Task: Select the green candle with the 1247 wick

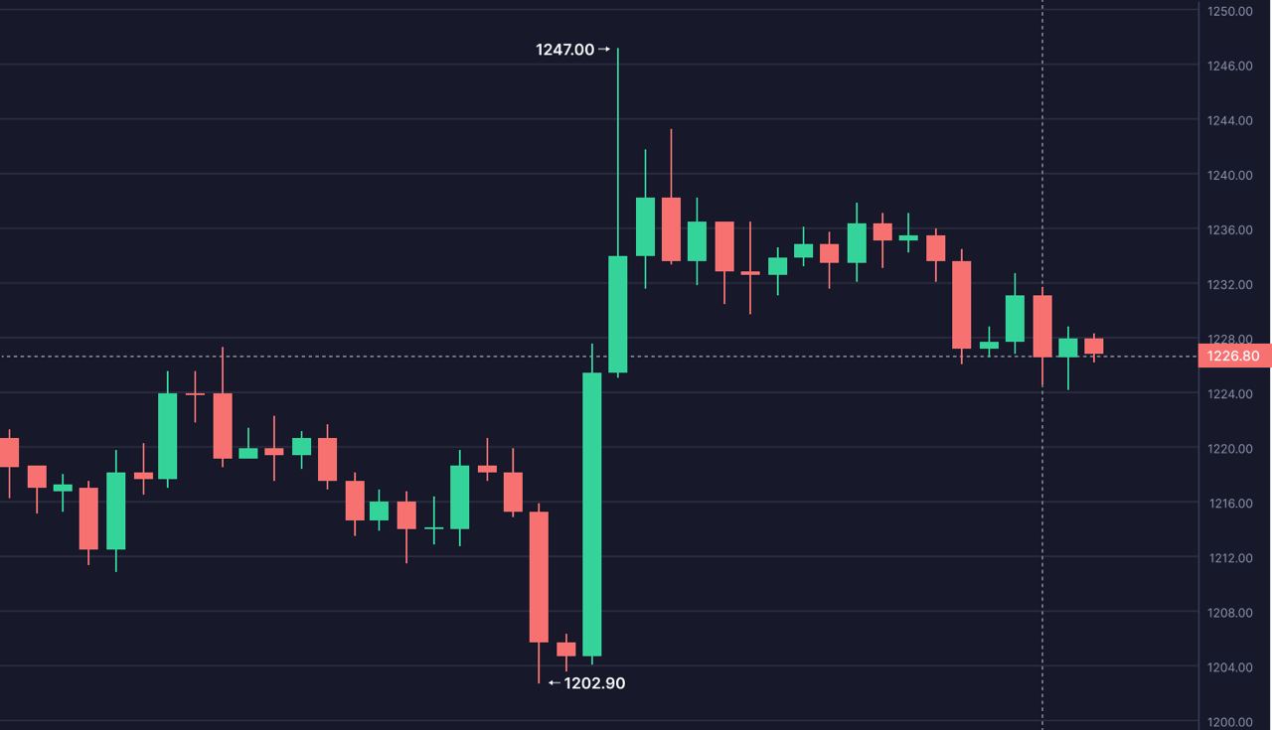Action: pyautogui.click(x=618, y=314)
